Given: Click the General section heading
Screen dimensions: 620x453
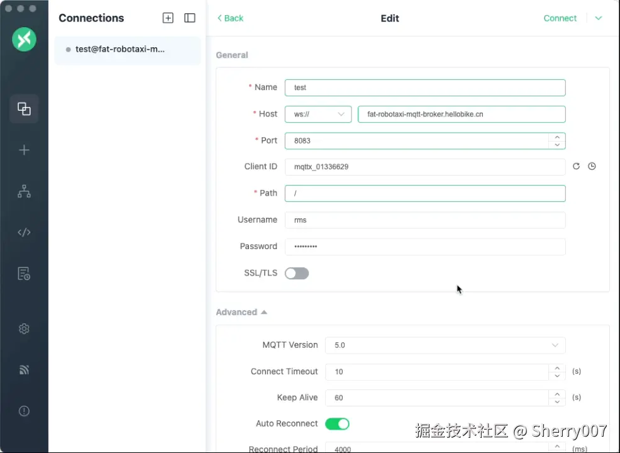Looking at the screenshot, I should pyautogui.click(x=232, y=55).
